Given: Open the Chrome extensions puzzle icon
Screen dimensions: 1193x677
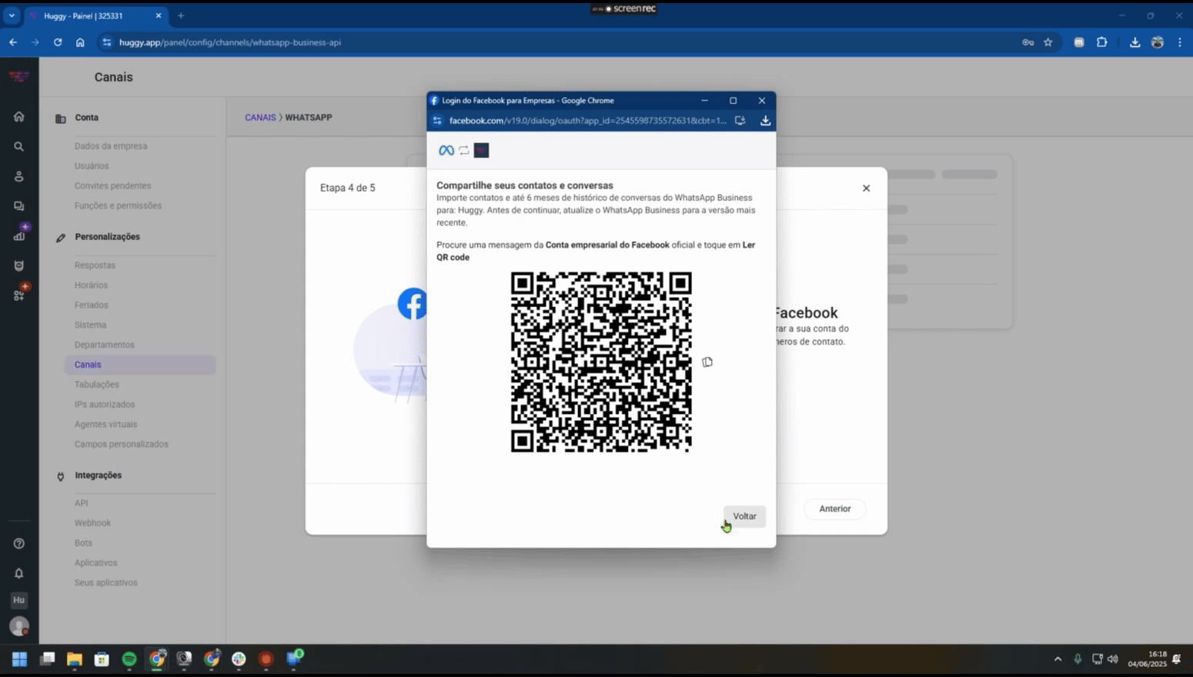Looking at the screenshot, I should [x=1101, y=42].
